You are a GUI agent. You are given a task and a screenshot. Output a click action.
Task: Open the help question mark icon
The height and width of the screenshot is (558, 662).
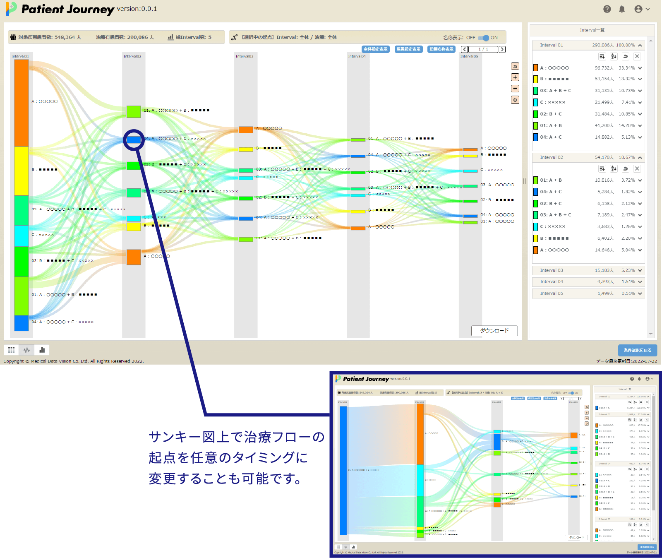[607, 9]
